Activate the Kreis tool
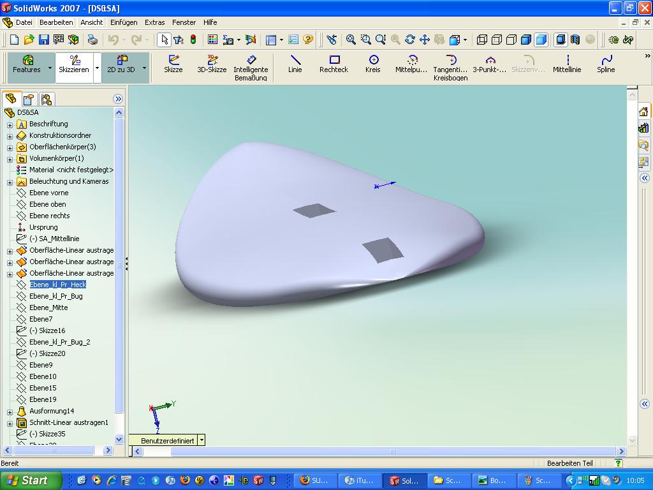 [x=373, y=64]
